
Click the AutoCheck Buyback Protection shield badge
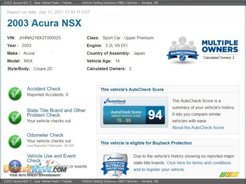pos(115,166)
